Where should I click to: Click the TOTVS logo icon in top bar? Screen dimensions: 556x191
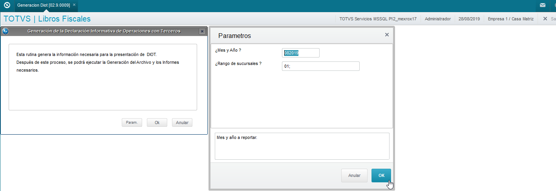7,5
